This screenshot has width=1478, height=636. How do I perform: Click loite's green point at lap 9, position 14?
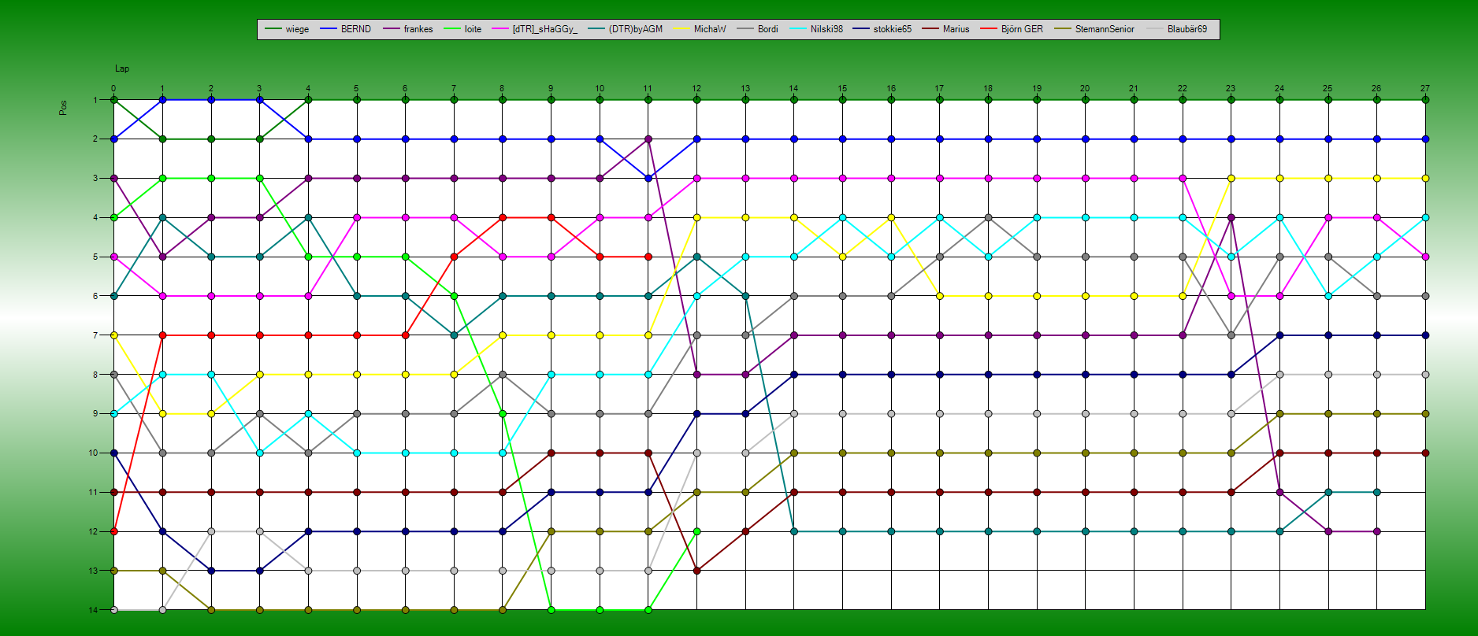point(551,610)
